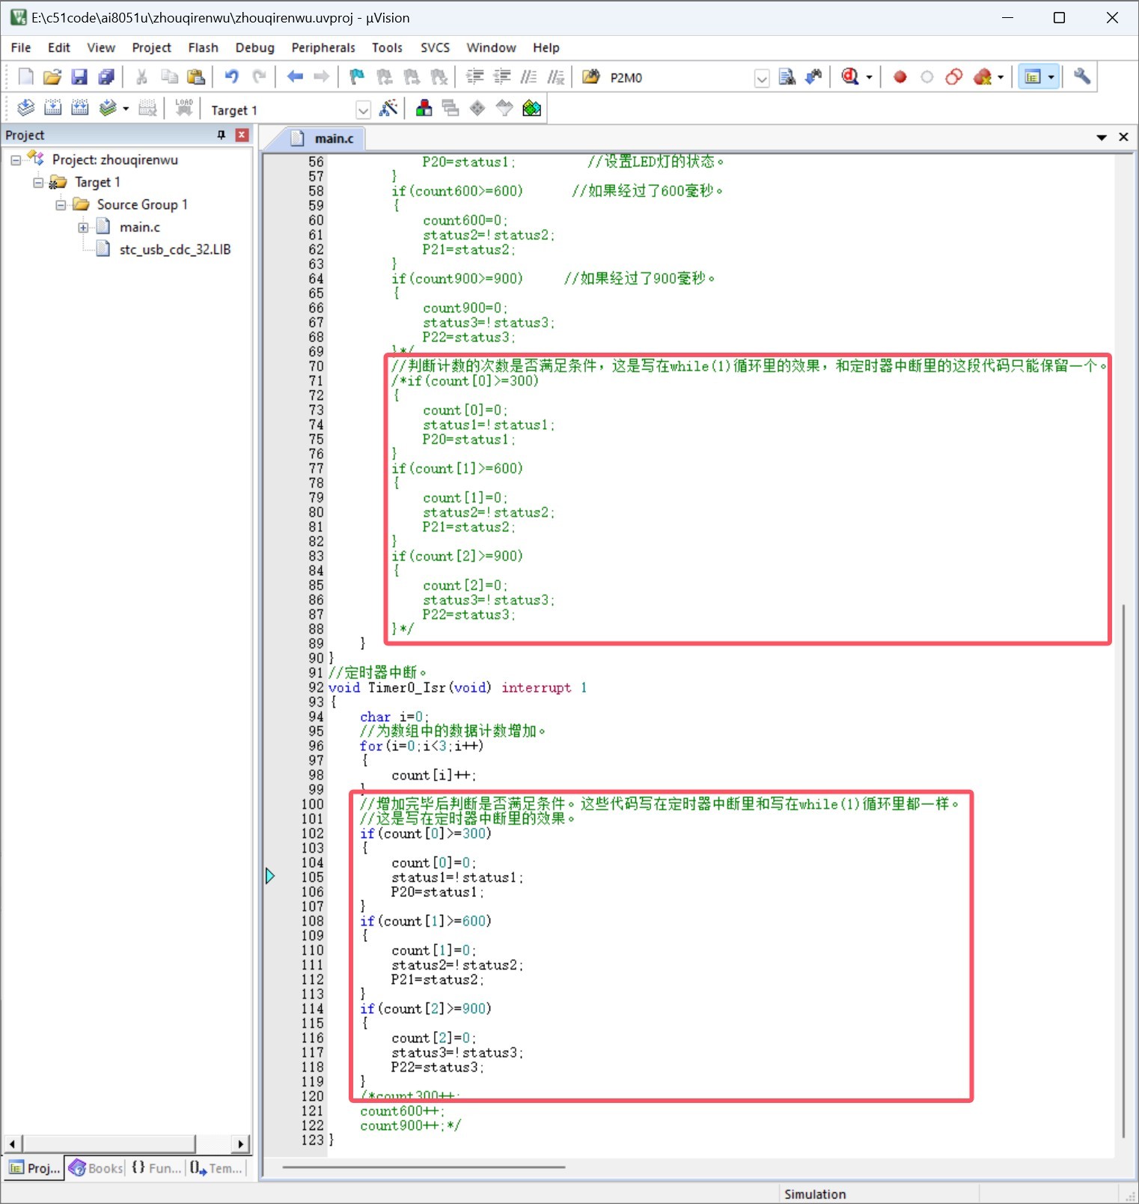Insert a breakpoint with the red dot icon

coord(900,77)
